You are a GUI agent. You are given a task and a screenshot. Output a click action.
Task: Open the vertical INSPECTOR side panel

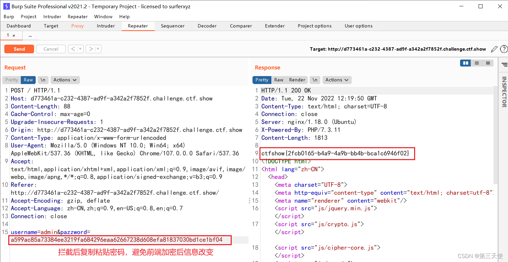point(504,92)
